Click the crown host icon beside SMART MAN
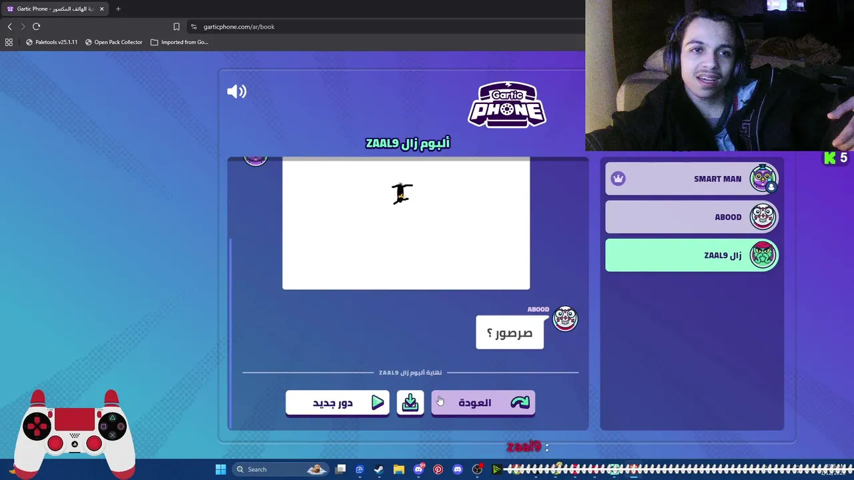Image resolution: width=854 pixels, height=480 pixels. (618, 179)
